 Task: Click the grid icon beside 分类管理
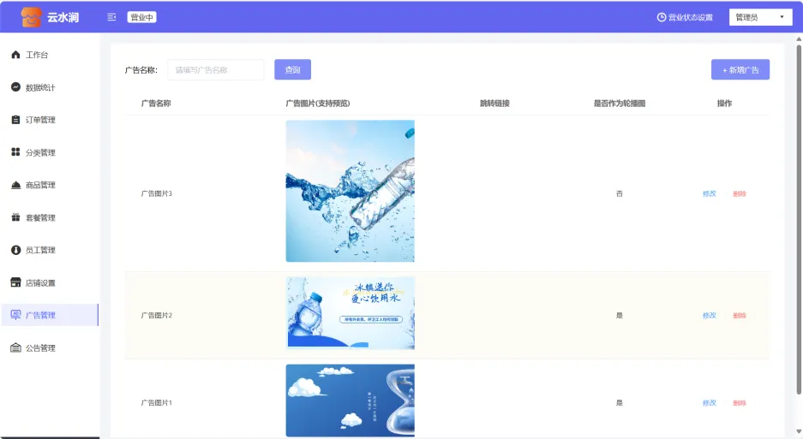15,152
